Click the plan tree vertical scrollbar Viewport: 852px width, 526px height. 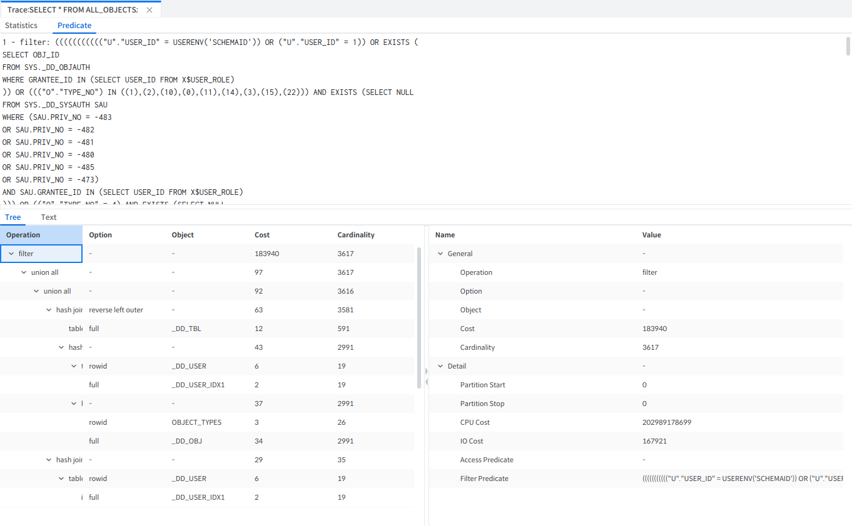tap(418, 317)
